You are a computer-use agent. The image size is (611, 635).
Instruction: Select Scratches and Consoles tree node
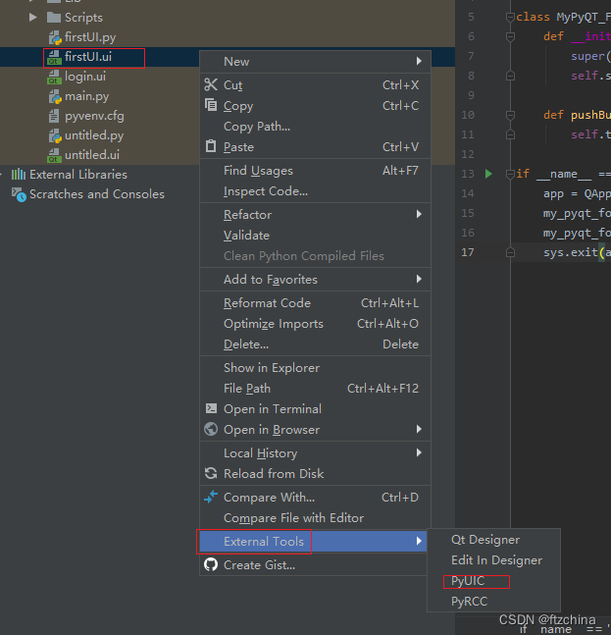97,194
